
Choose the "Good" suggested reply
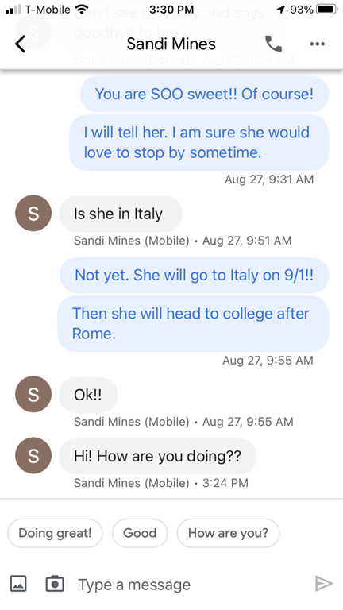pos(140,533)
